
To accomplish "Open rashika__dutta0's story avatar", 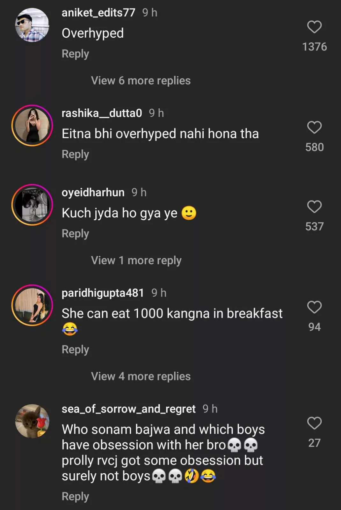I will 32,126.
